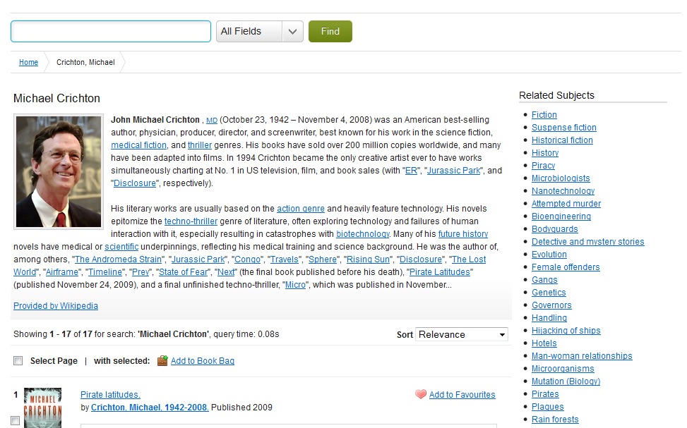
Task: Go to Home in the breadcrumb
Action: pos(28,62)
